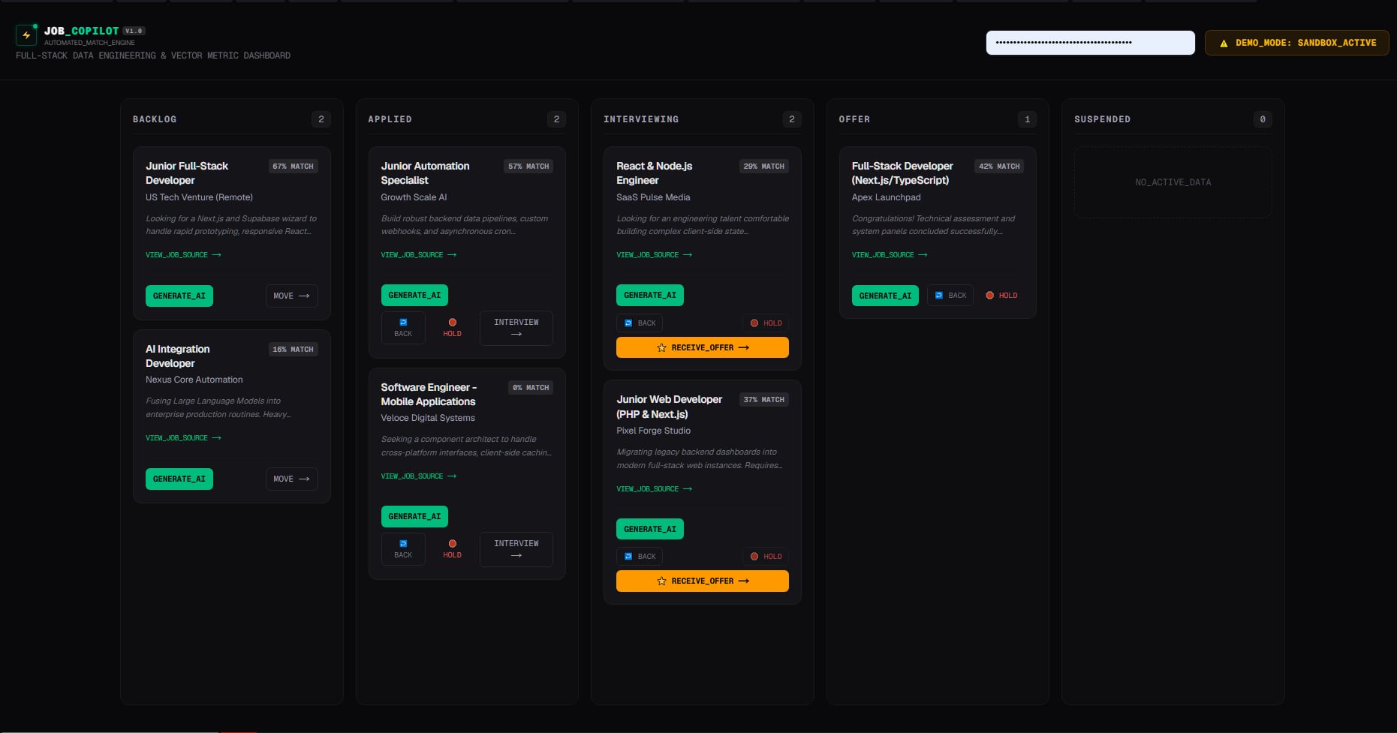Click HOLD on React & Node.js Engineer card
This screenshot has height=733, width=1397.
tap(766, 323)
